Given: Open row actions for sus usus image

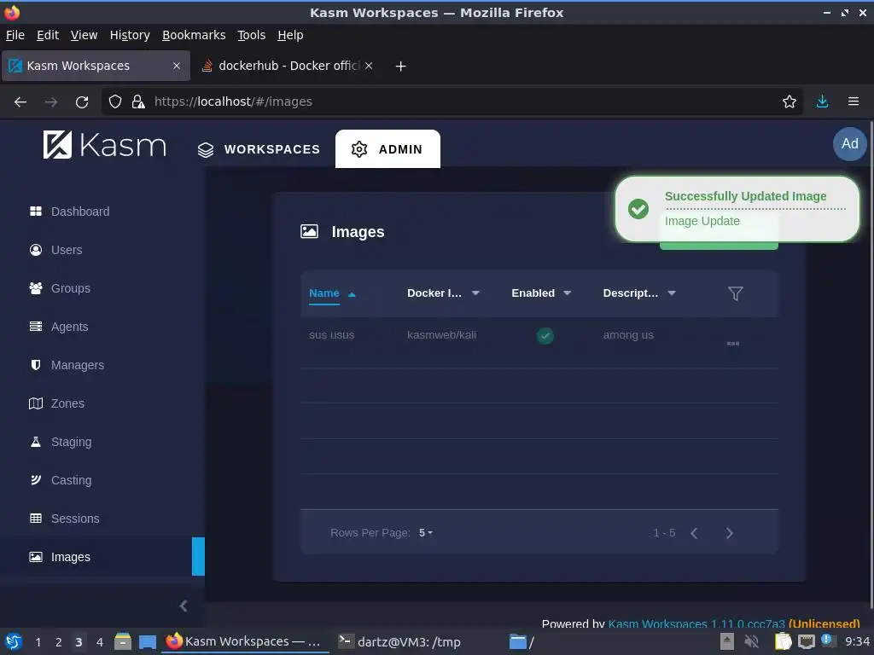Looking at the screenshot, I should (733, 344).
